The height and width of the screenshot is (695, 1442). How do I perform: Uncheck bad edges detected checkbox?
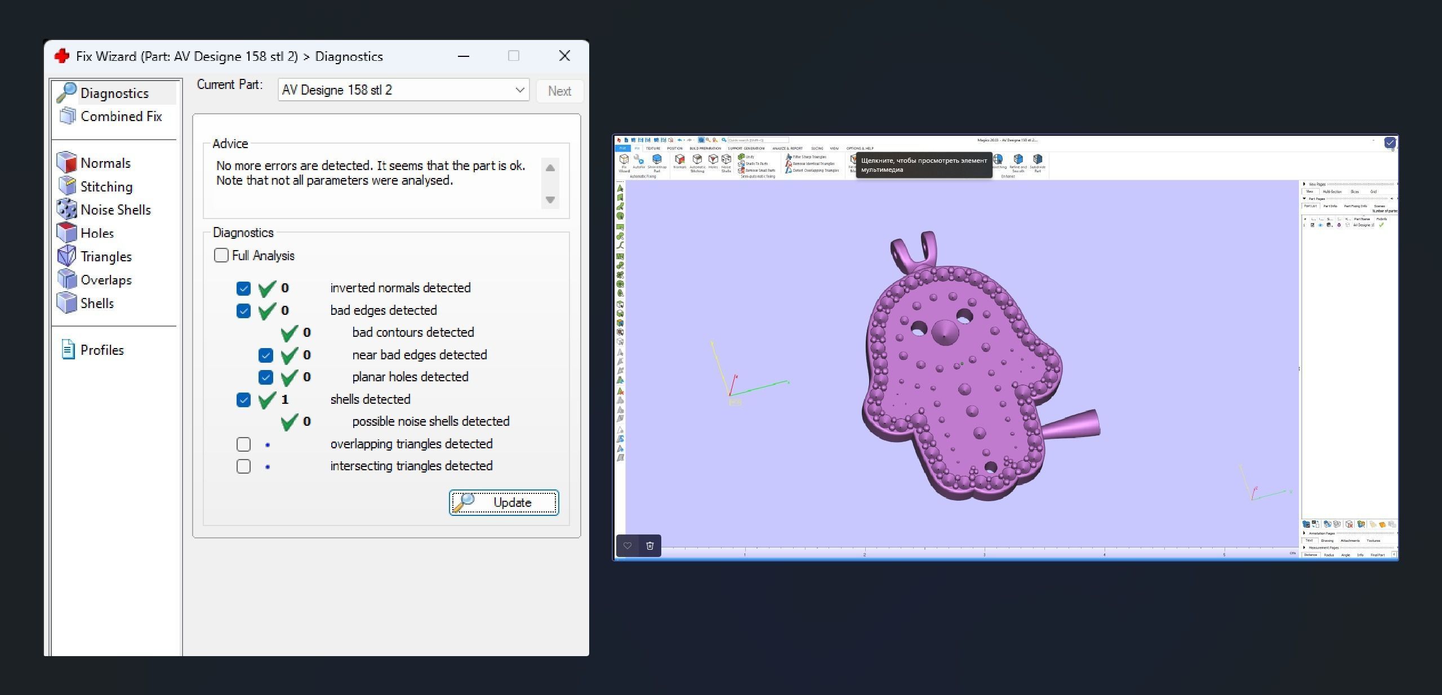click(x=243, y=311)
